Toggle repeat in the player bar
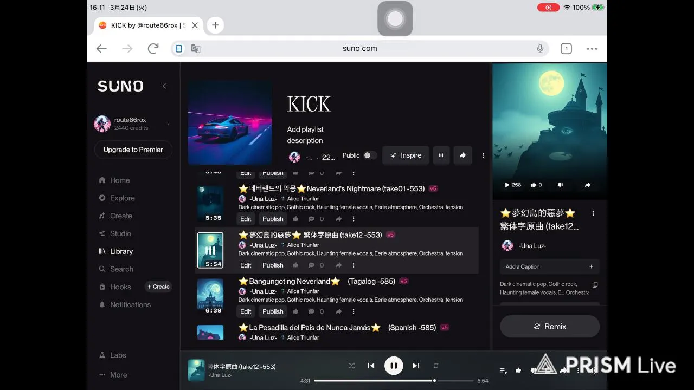 (x=435, y=366)
